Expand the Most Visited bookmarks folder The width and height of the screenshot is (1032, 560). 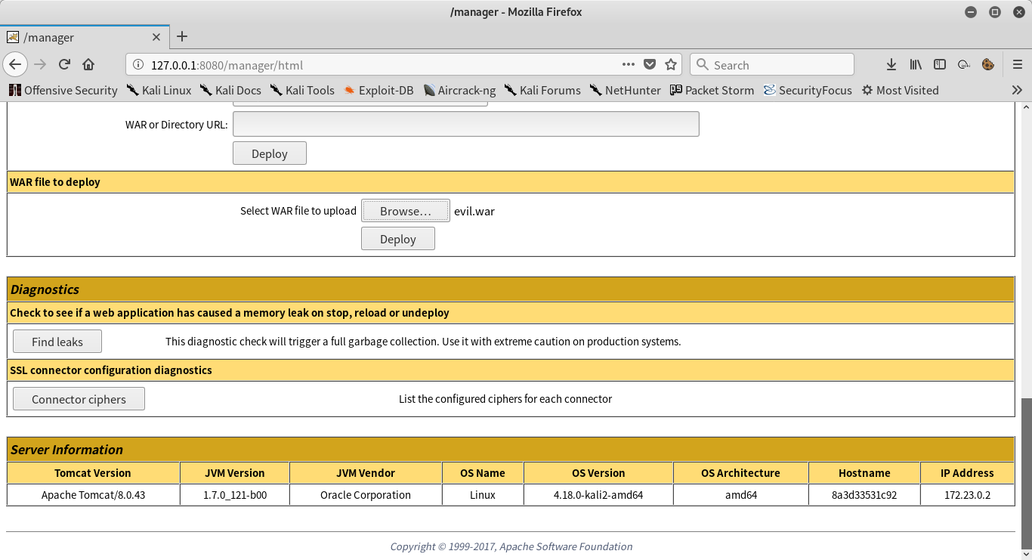coord(900,90)
